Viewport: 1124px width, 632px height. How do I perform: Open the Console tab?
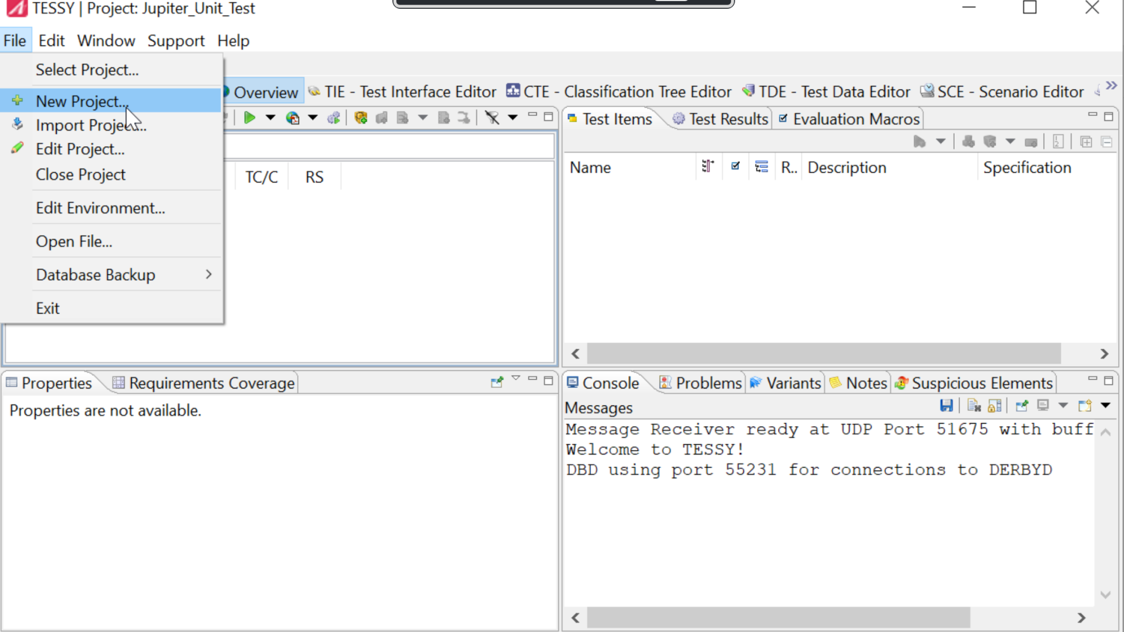603,383
